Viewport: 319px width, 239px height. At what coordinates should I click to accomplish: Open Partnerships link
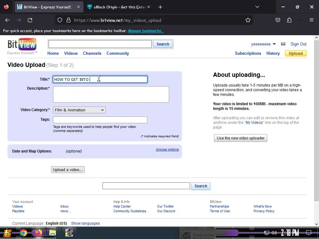click(x=219, y=207)
